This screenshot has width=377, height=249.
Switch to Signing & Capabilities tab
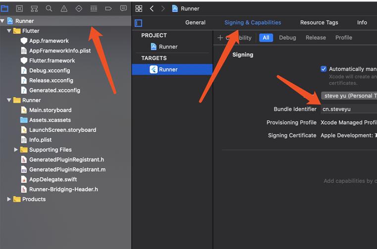pyautogui.click(x=253, y=23)
